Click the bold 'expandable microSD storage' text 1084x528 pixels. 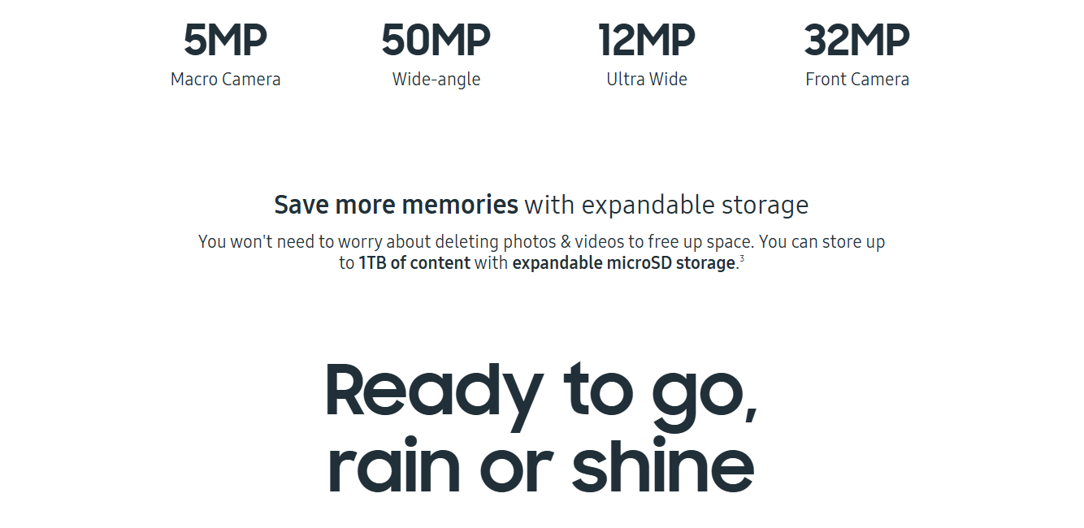pyautogui.click(x=623, y=264)
